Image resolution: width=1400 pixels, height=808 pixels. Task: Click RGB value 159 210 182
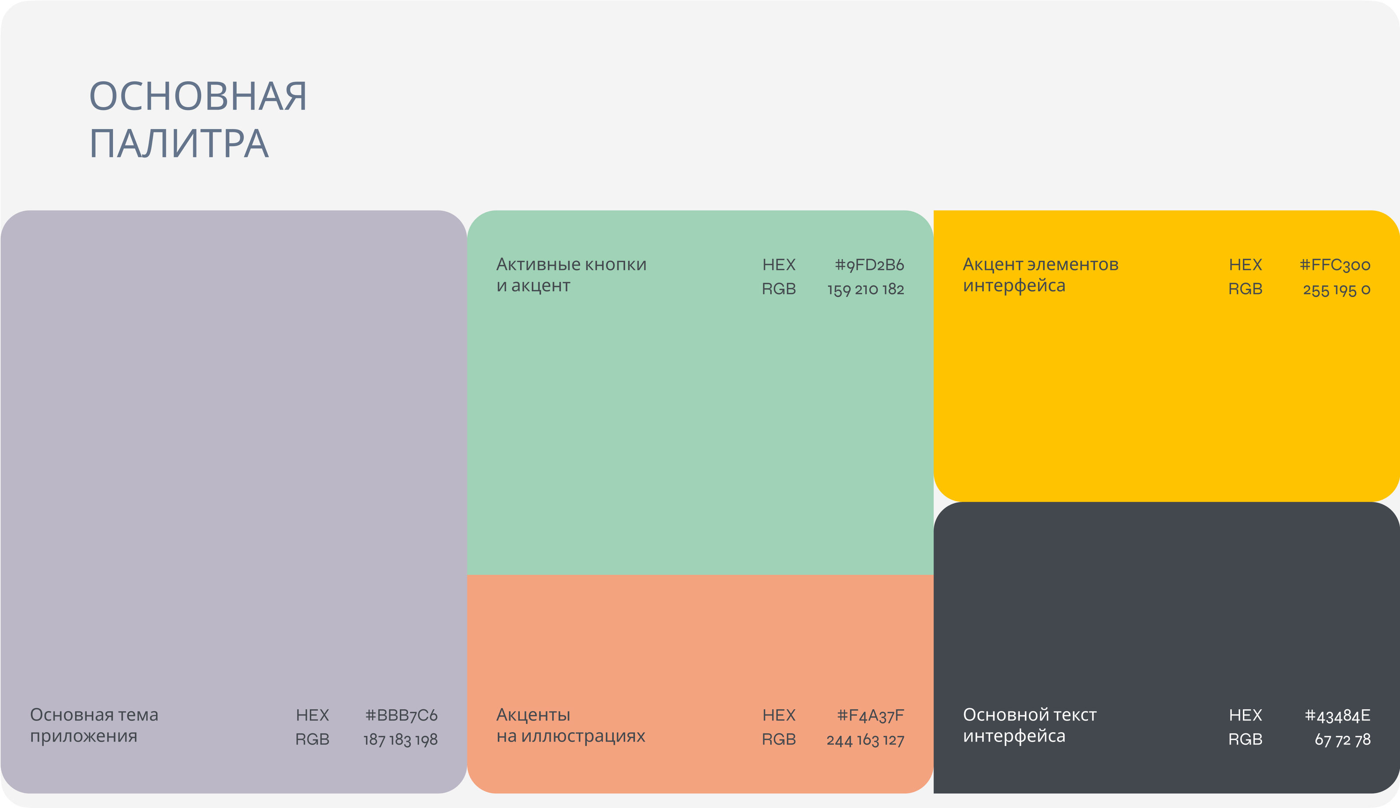866,289
